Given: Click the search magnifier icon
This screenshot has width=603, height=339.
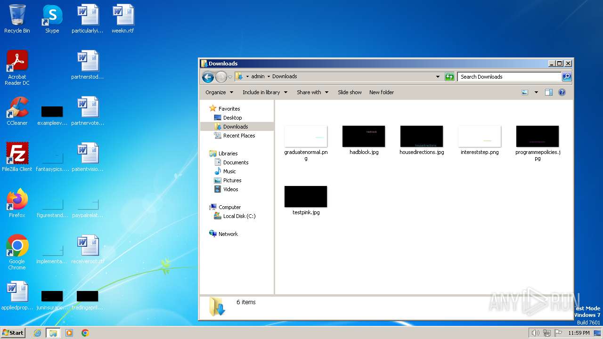Looking at the screenshot, I should [567, 77].
